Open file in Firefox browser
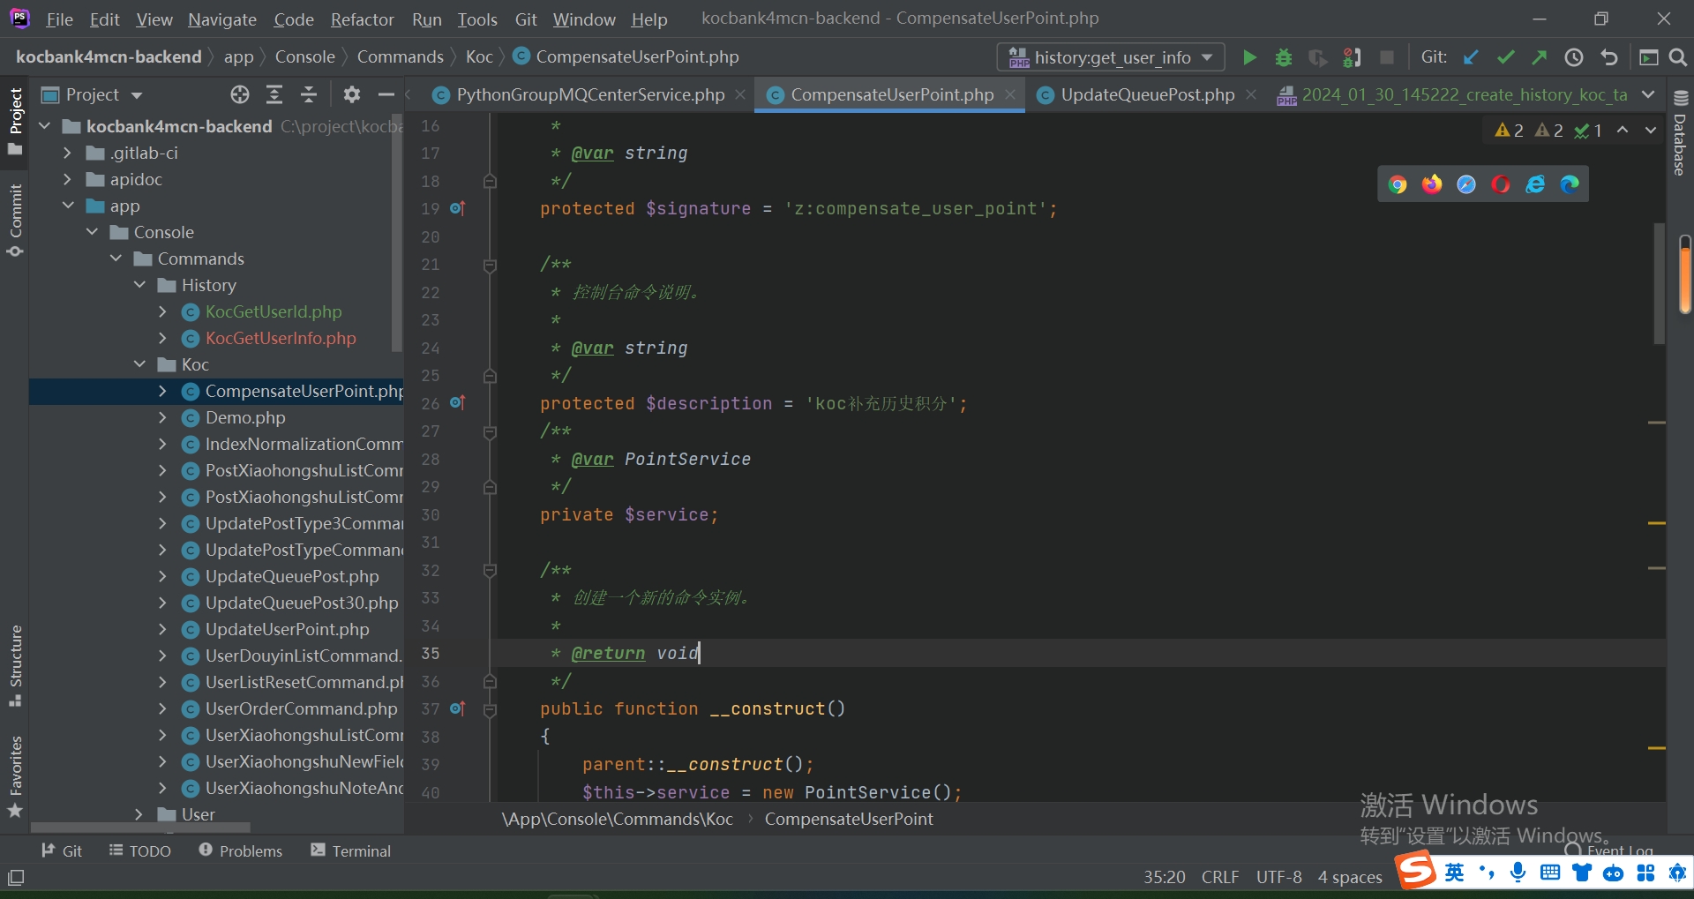Screen dimensions: 1694x899 coord(1432,184)
